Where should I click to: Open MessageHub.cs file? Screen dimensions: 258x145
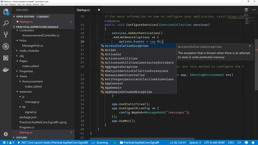pos(33,46)
